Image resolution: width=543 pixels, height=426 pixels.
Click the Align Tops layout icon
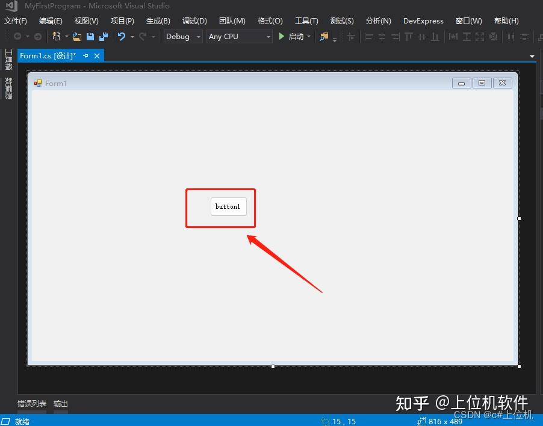409,36
